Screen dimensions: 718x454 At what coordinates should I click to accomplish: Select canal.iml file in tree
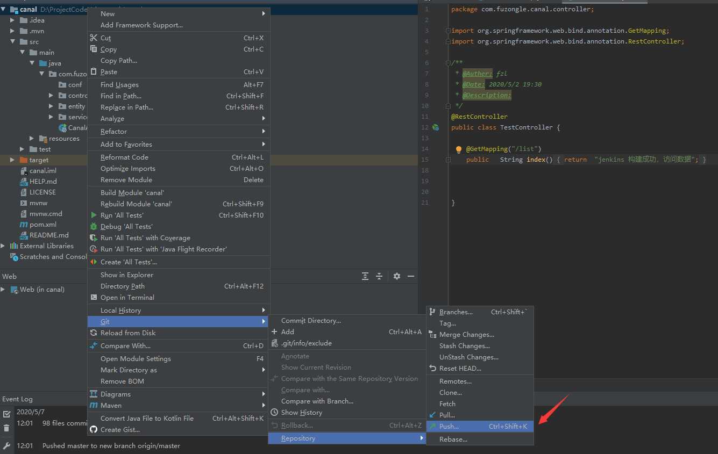43,170
